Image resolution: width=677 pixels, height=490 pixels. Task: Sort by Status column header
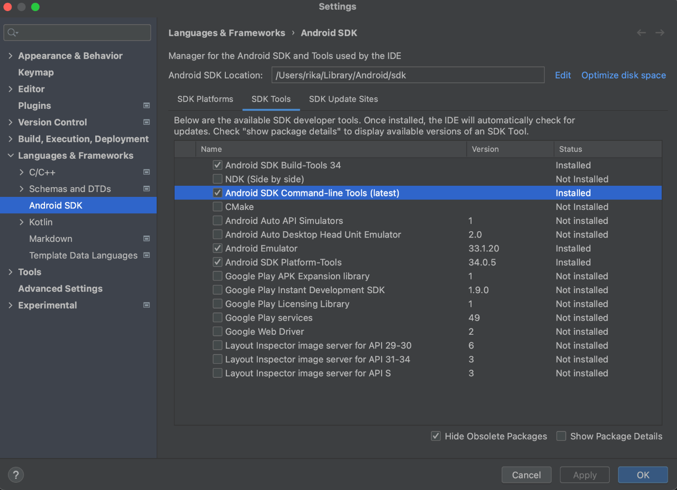[608, 149]
